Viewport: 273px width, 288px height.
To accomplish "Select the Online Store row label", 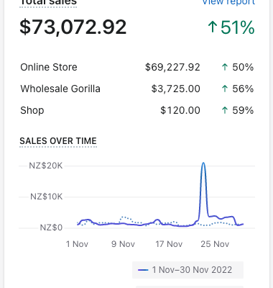I will [x=49, y=67].
